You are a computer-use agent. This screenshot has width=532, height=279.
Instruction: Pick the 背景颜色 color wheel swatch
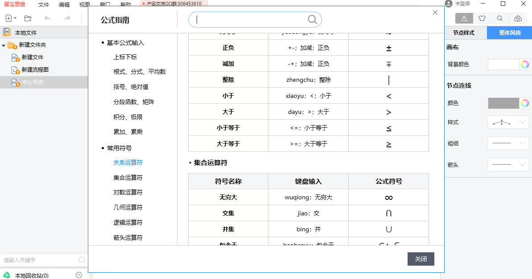(x=524, y=65)
